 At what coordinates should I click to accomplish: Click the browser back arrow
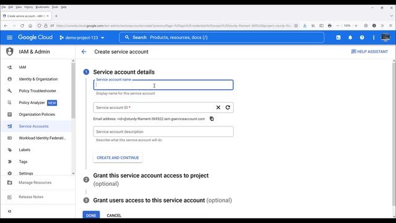[x=6, y=26]
